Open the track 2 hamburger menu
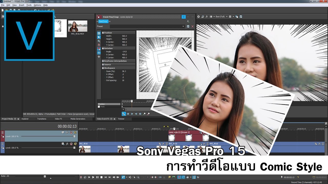This screenshot has height=184, width=328. [3, 144]
